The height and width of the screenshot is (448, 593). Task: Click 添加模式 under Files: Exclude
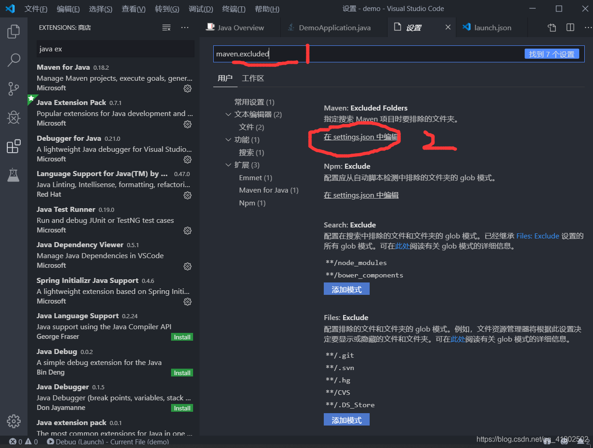pos(347,420)
